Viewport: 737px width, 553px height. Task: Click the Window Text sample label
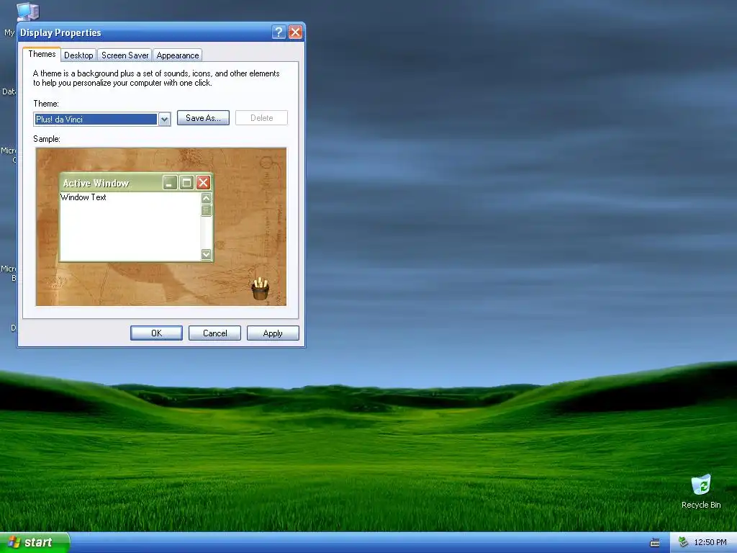[x=83, y=197]
